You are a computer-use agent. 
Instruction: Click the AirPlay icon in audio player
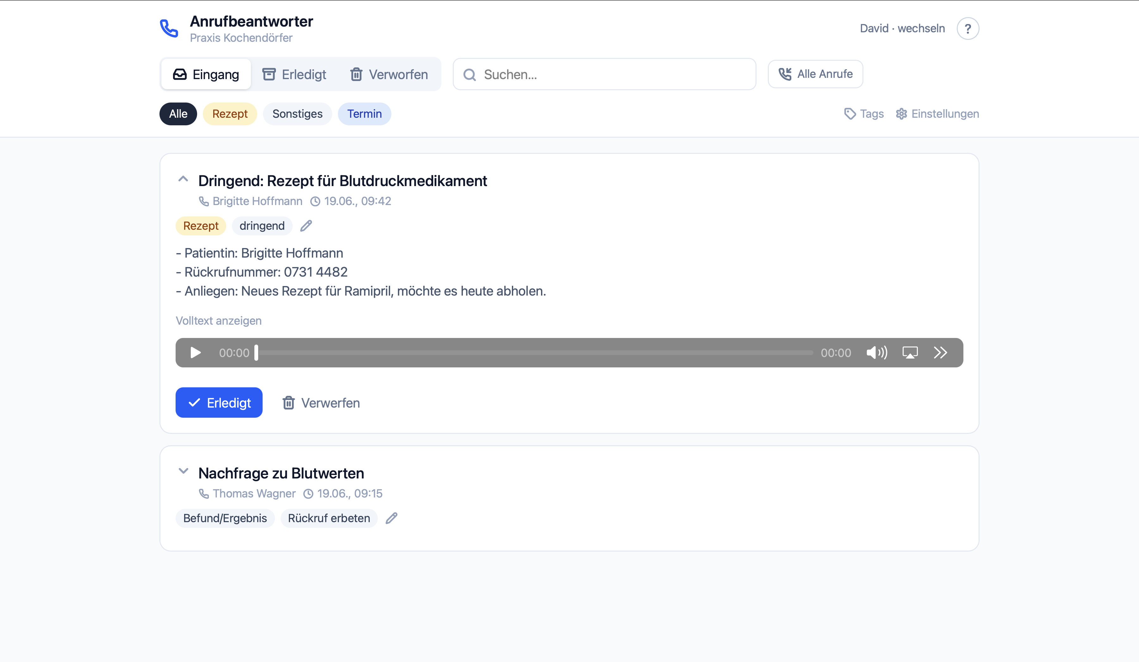910,353
